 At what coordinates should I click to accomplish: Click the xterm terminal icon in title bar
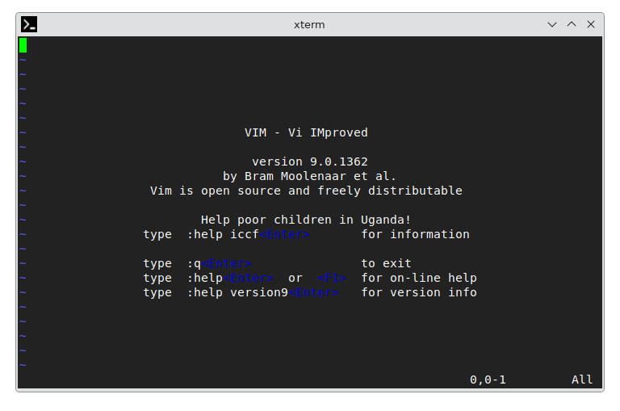tap(29, 24)
